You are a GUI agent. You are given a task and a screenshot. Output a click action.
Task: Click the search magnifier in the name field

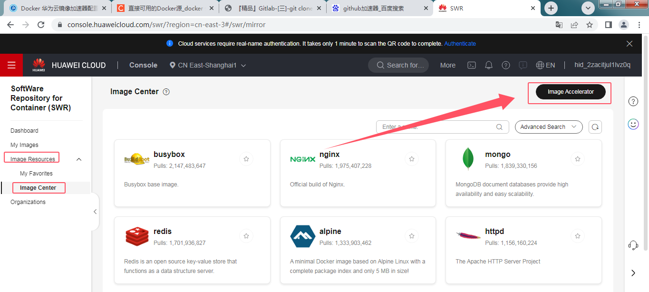(x=499, y=127)
